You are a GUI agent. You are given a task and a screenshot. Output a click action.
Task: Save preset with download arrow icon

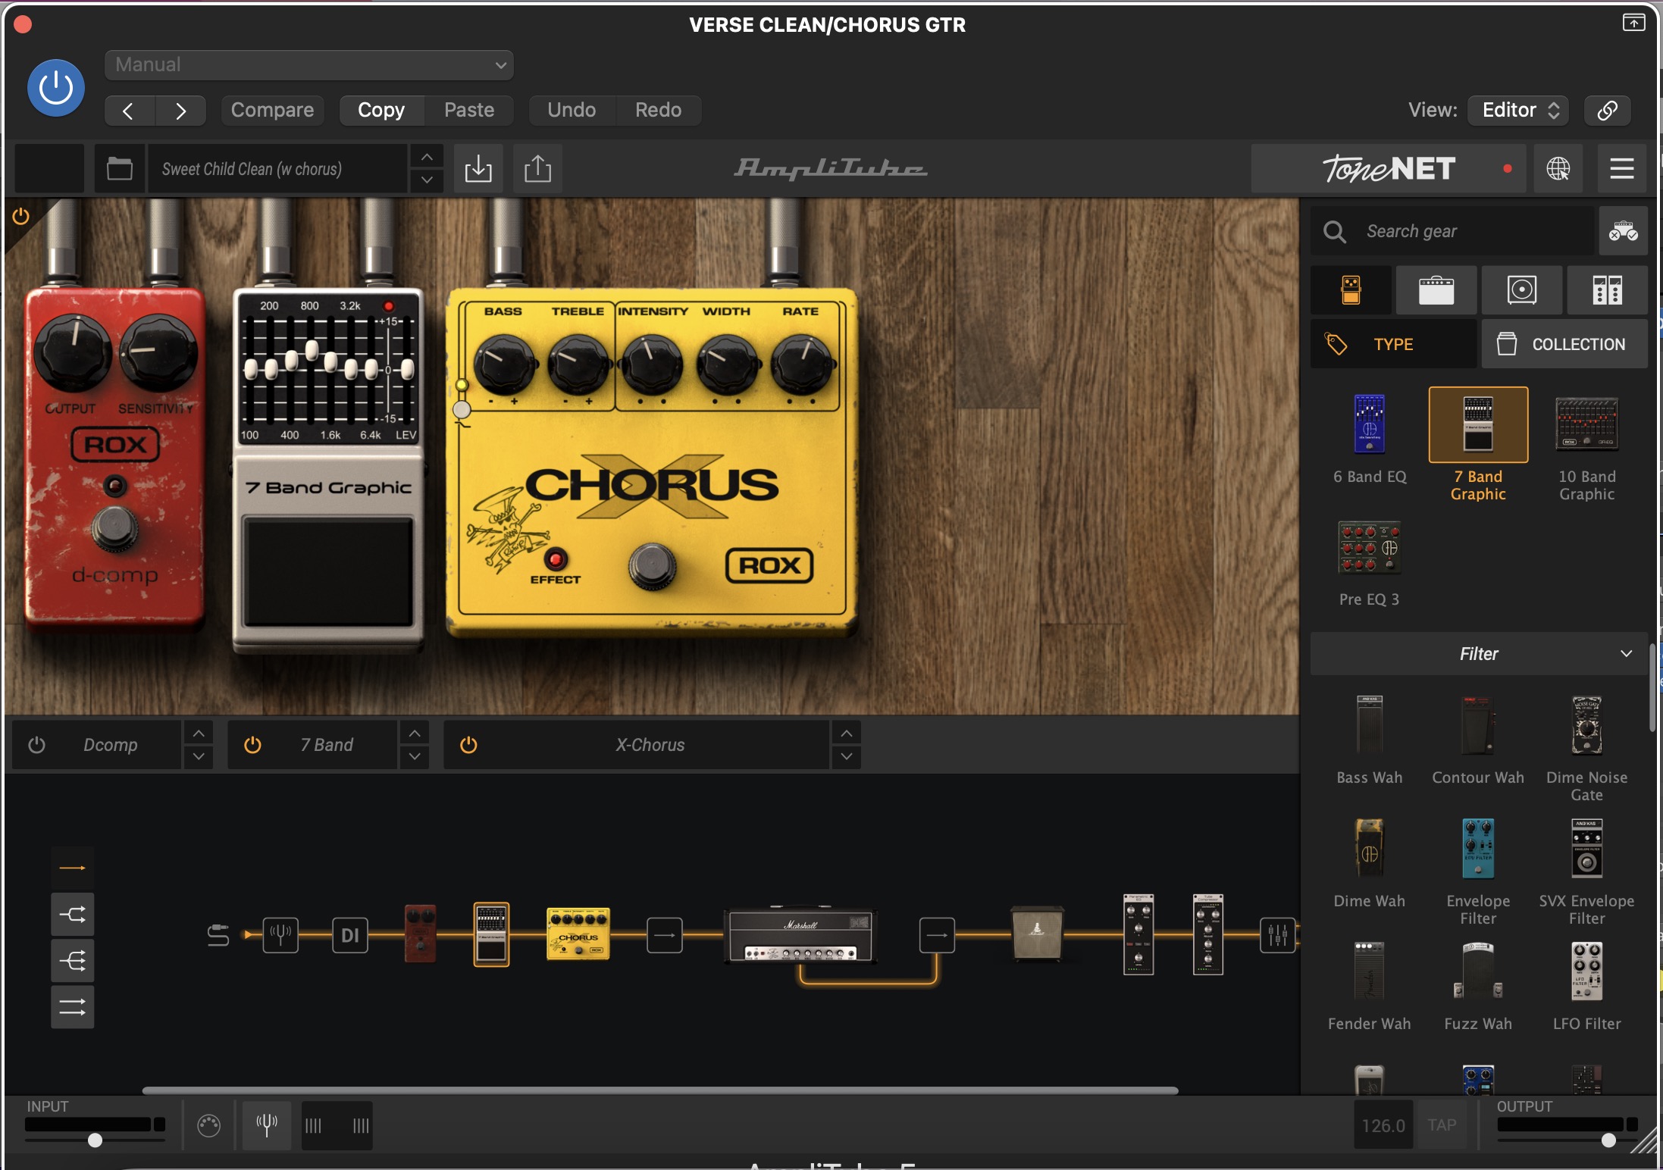click(x=478, y=168)
